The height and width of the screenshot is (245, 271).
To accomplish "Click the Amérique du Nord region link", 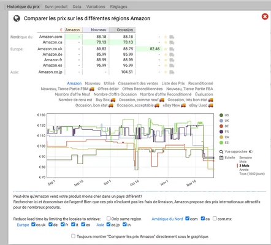I will [x=167, y=219].
